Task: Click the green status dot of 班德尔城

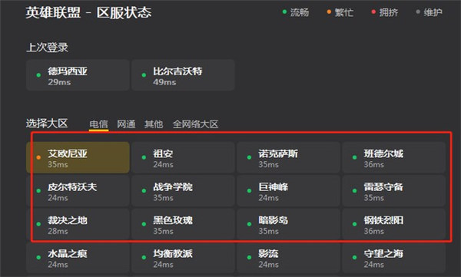Action: point(354,157)
